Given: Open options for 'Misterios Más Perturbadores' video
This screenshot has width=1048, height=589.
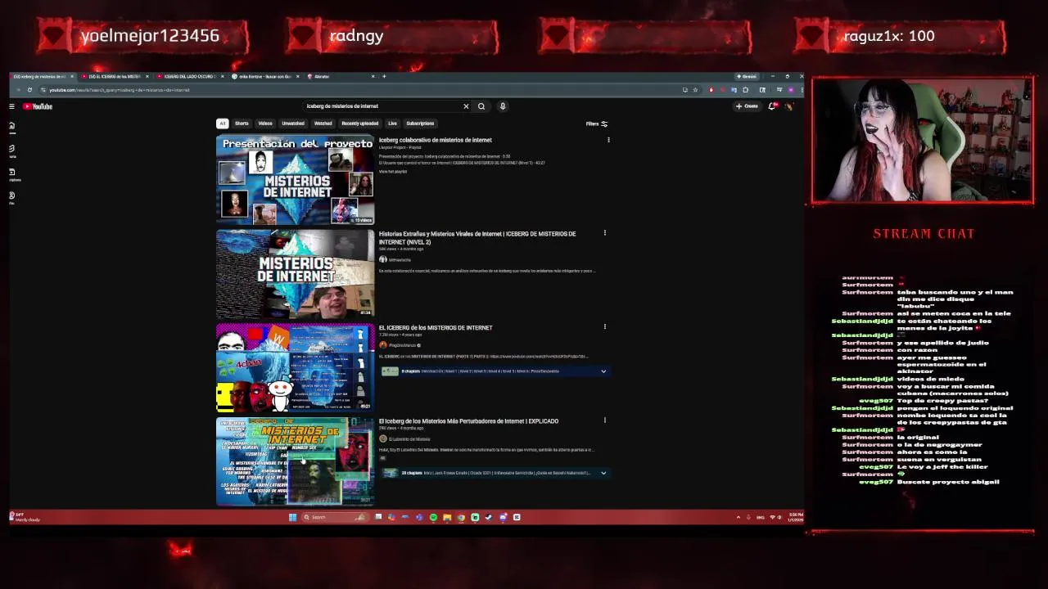Looking at the screenshot, I should [x=605, y=421].
